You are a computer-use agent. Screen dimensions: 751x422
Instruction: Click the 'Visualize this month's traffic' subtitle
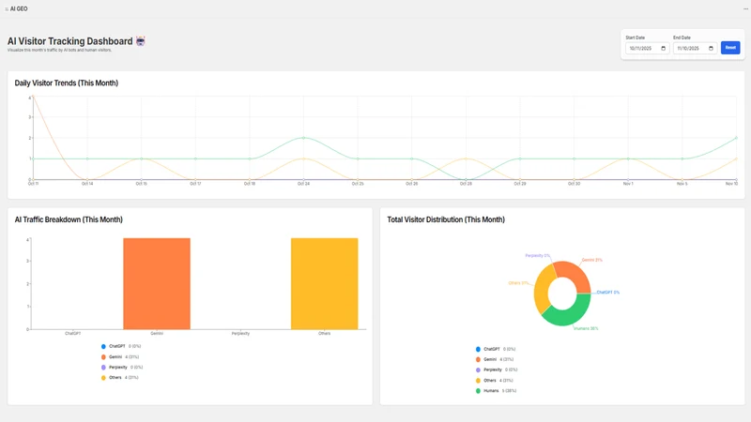coord(59,51)
